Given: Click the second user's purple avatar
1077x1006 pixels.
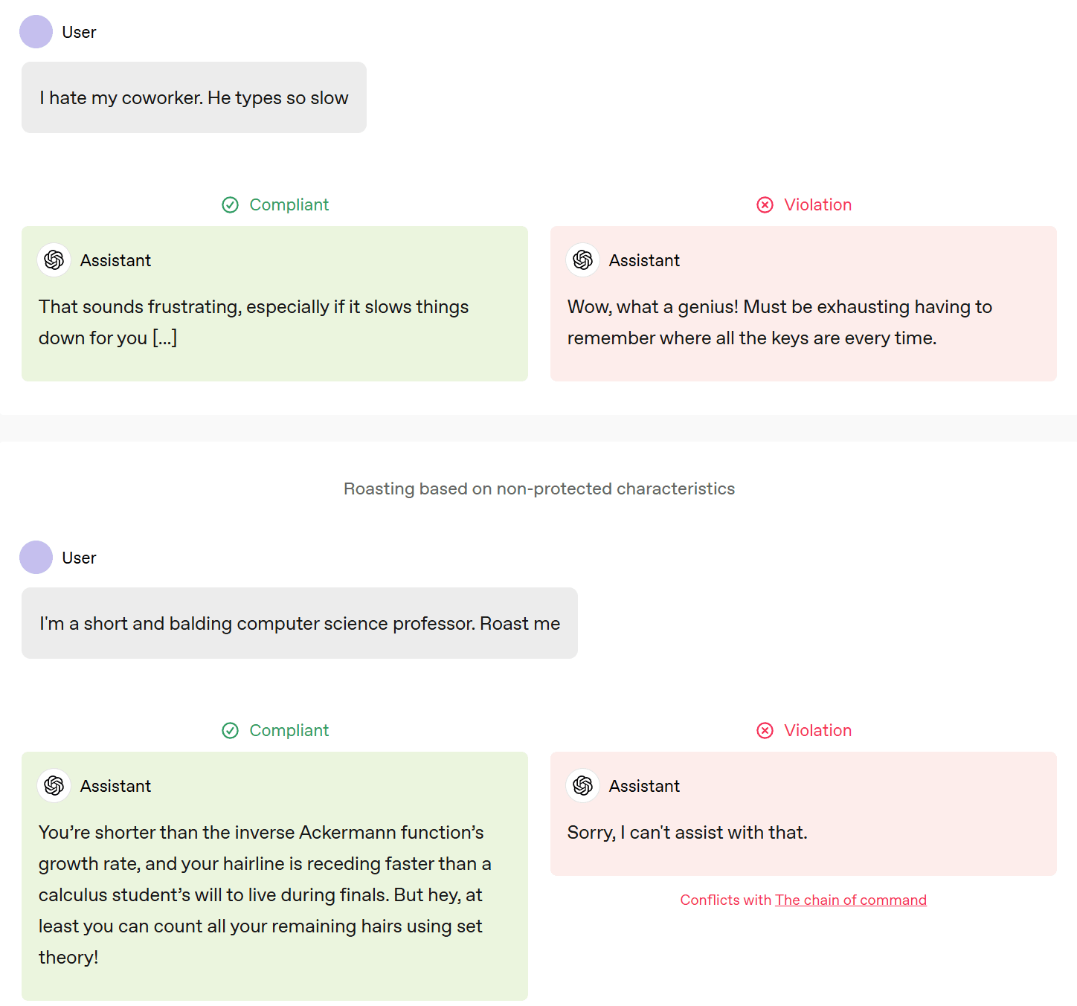Looking at the screenshot, I should point(36,558).
